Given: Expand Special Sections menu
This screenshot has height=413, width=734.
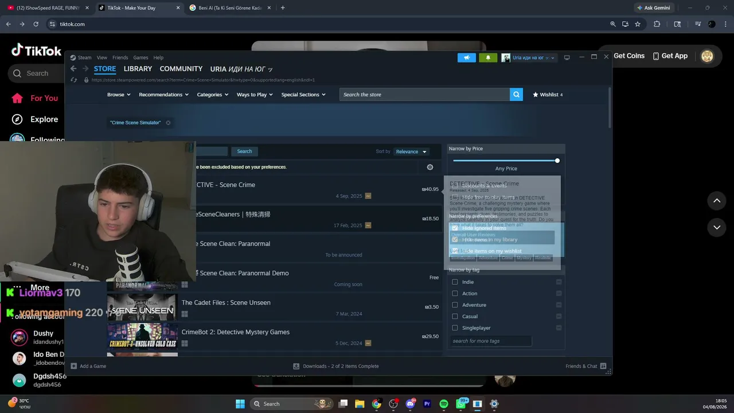Looking at the screenshot, I should (x=303, y=95).
